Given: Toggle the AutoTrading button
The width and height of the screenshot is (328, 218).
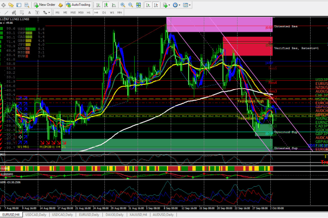Looking at the screenshot, I should click(x=78, y=5).
